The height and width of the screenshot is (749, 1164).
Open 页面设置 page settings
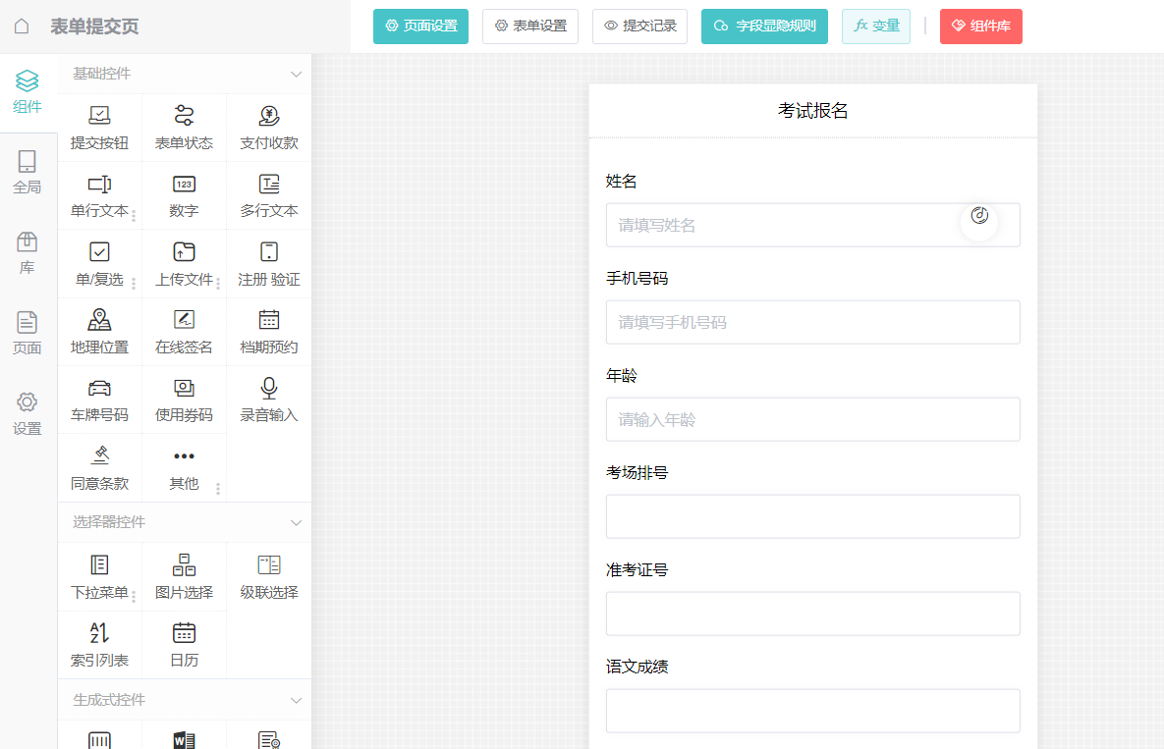[420, 27]
